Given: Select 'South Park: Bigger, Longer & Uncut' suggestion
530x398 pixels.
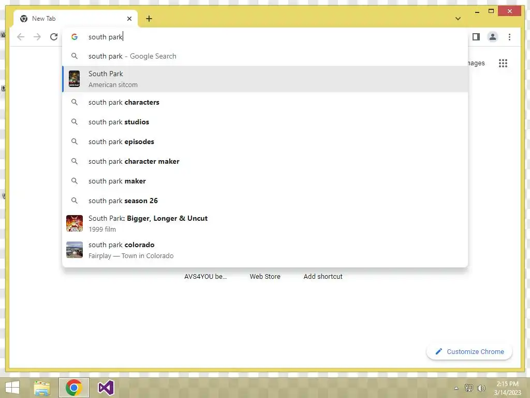Looking at the screenshot, I should (x=265, y=223).
